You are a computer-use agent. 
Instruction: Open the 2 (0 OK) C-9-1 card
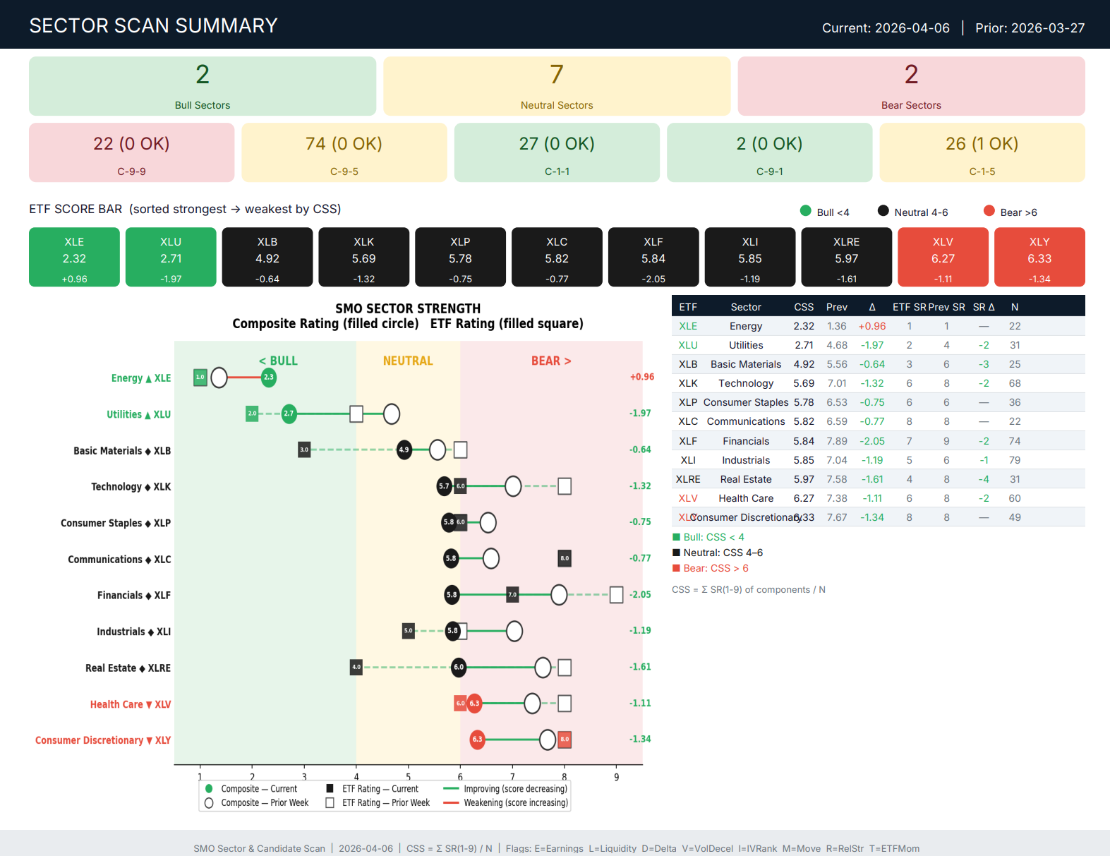click(x=769, y=152)
